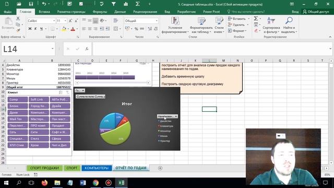Click the multi-select icon on Клиент slicer
The width and height of the screenshot is (334, 188).
pyautogui.click(x=61, y=92)
